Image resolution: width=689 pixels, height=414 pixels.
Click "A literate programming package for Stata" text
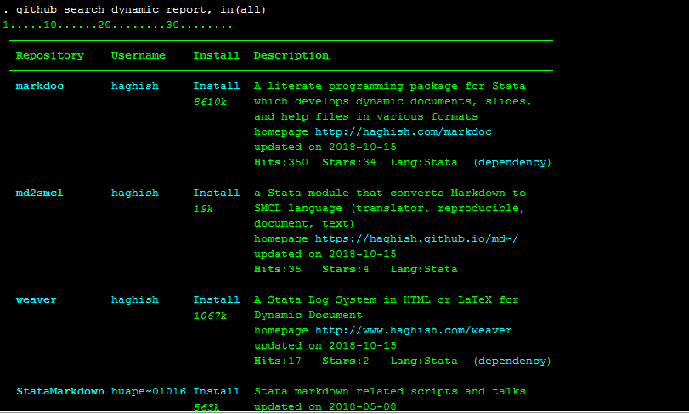tap(390, 86)
